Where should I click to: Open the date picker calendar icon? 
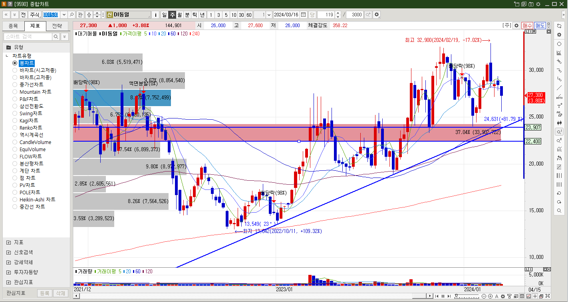304,15
